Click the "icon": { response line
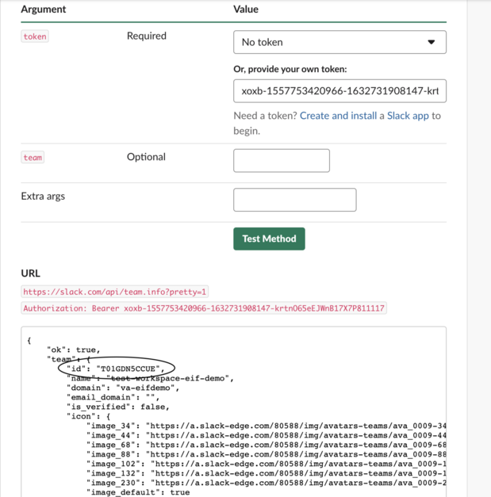The width and height of the screenshot is (491, 497). 89,416
